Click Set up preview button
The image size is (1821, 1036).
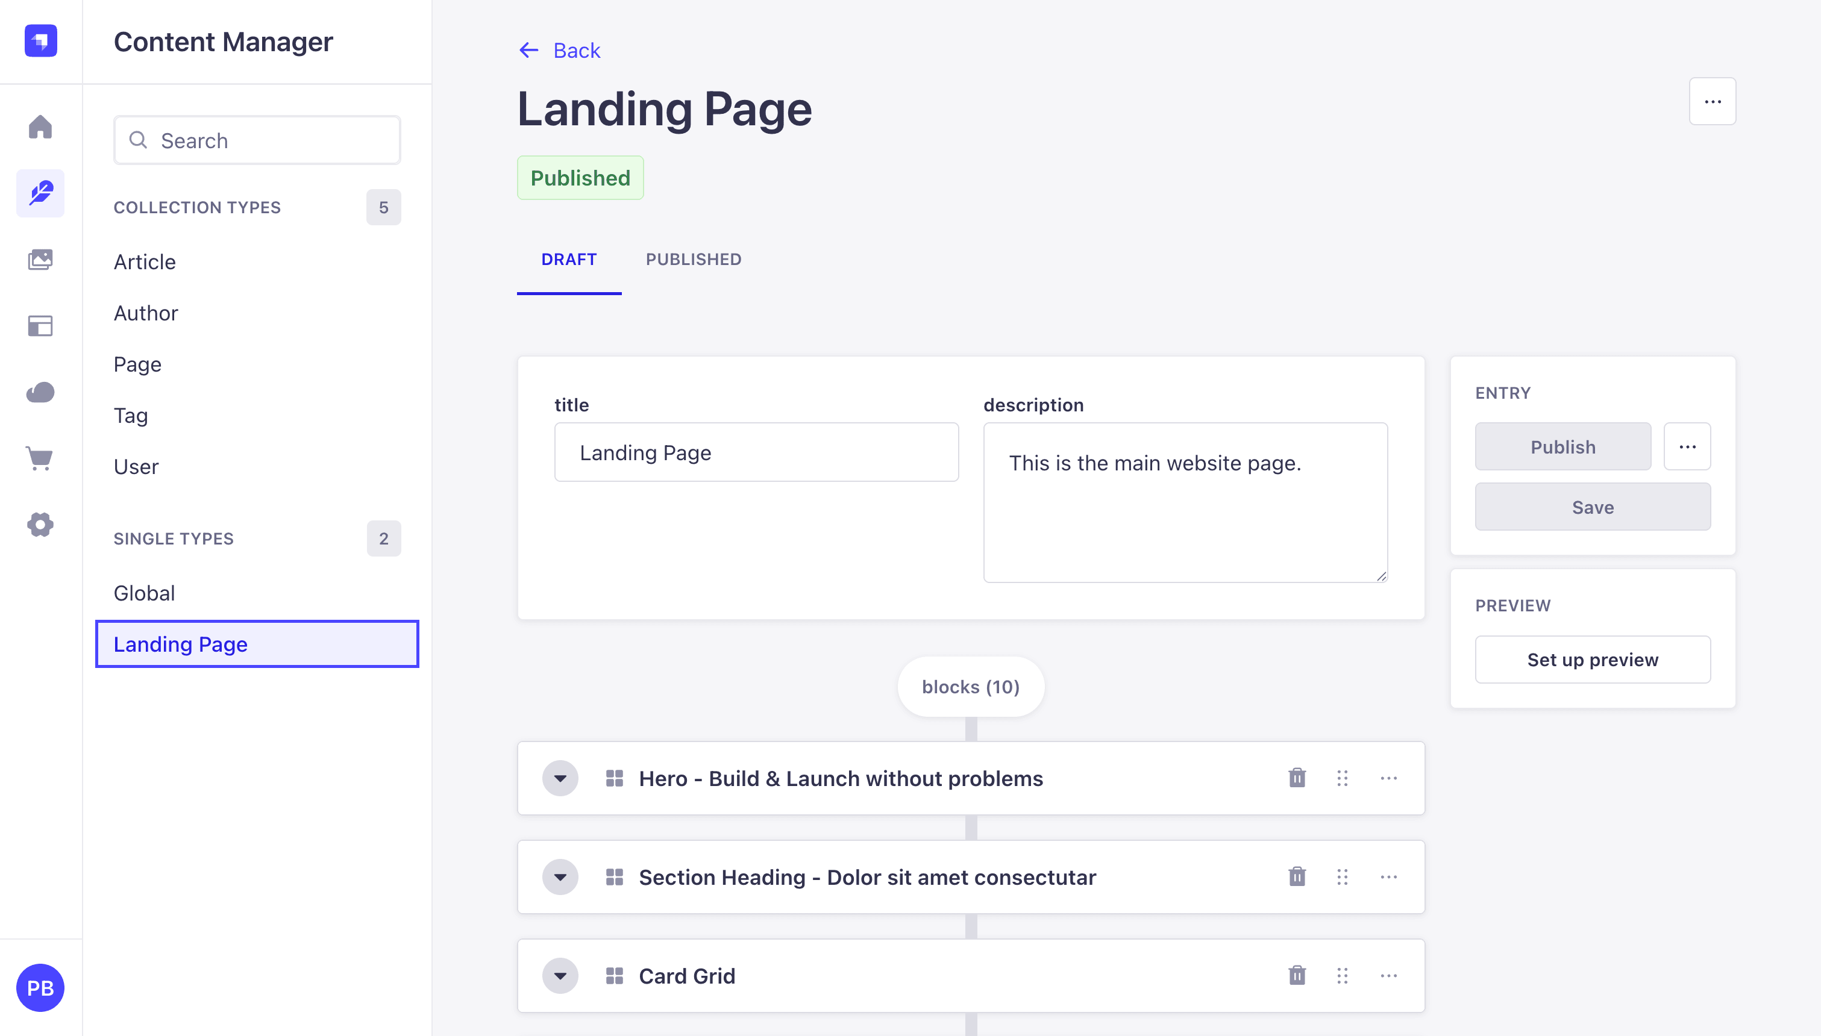[x=1593, y=660]
